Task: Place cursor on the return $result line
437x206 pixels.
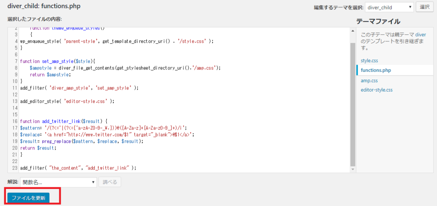Action: [x=38, y=148]
